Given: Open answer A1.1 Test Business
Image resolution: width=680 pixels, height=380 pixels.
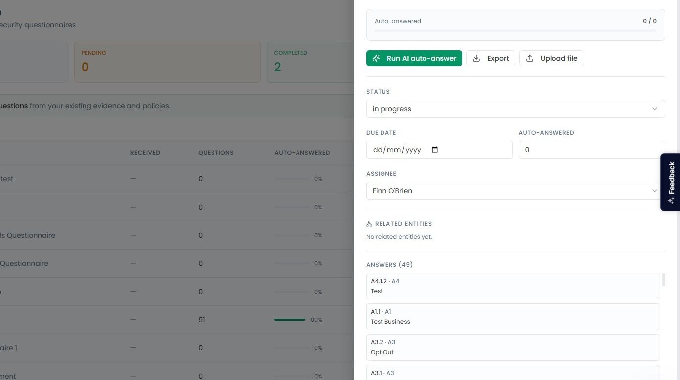Looking at the screenshot, I should point(513,317).
